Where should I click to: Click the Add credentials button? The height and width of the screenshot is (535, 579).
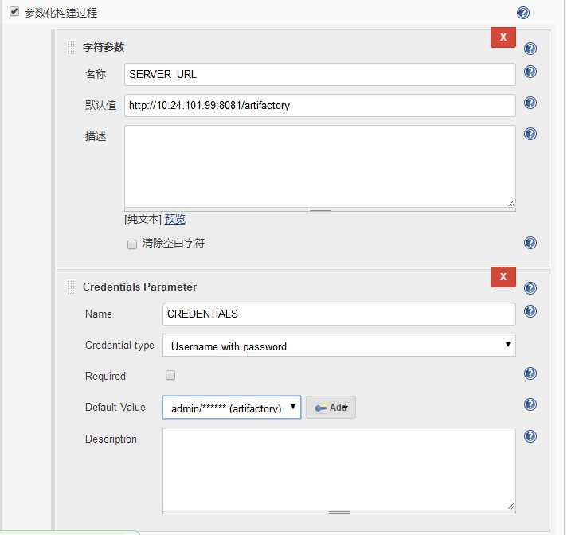[x=331, y=408]
